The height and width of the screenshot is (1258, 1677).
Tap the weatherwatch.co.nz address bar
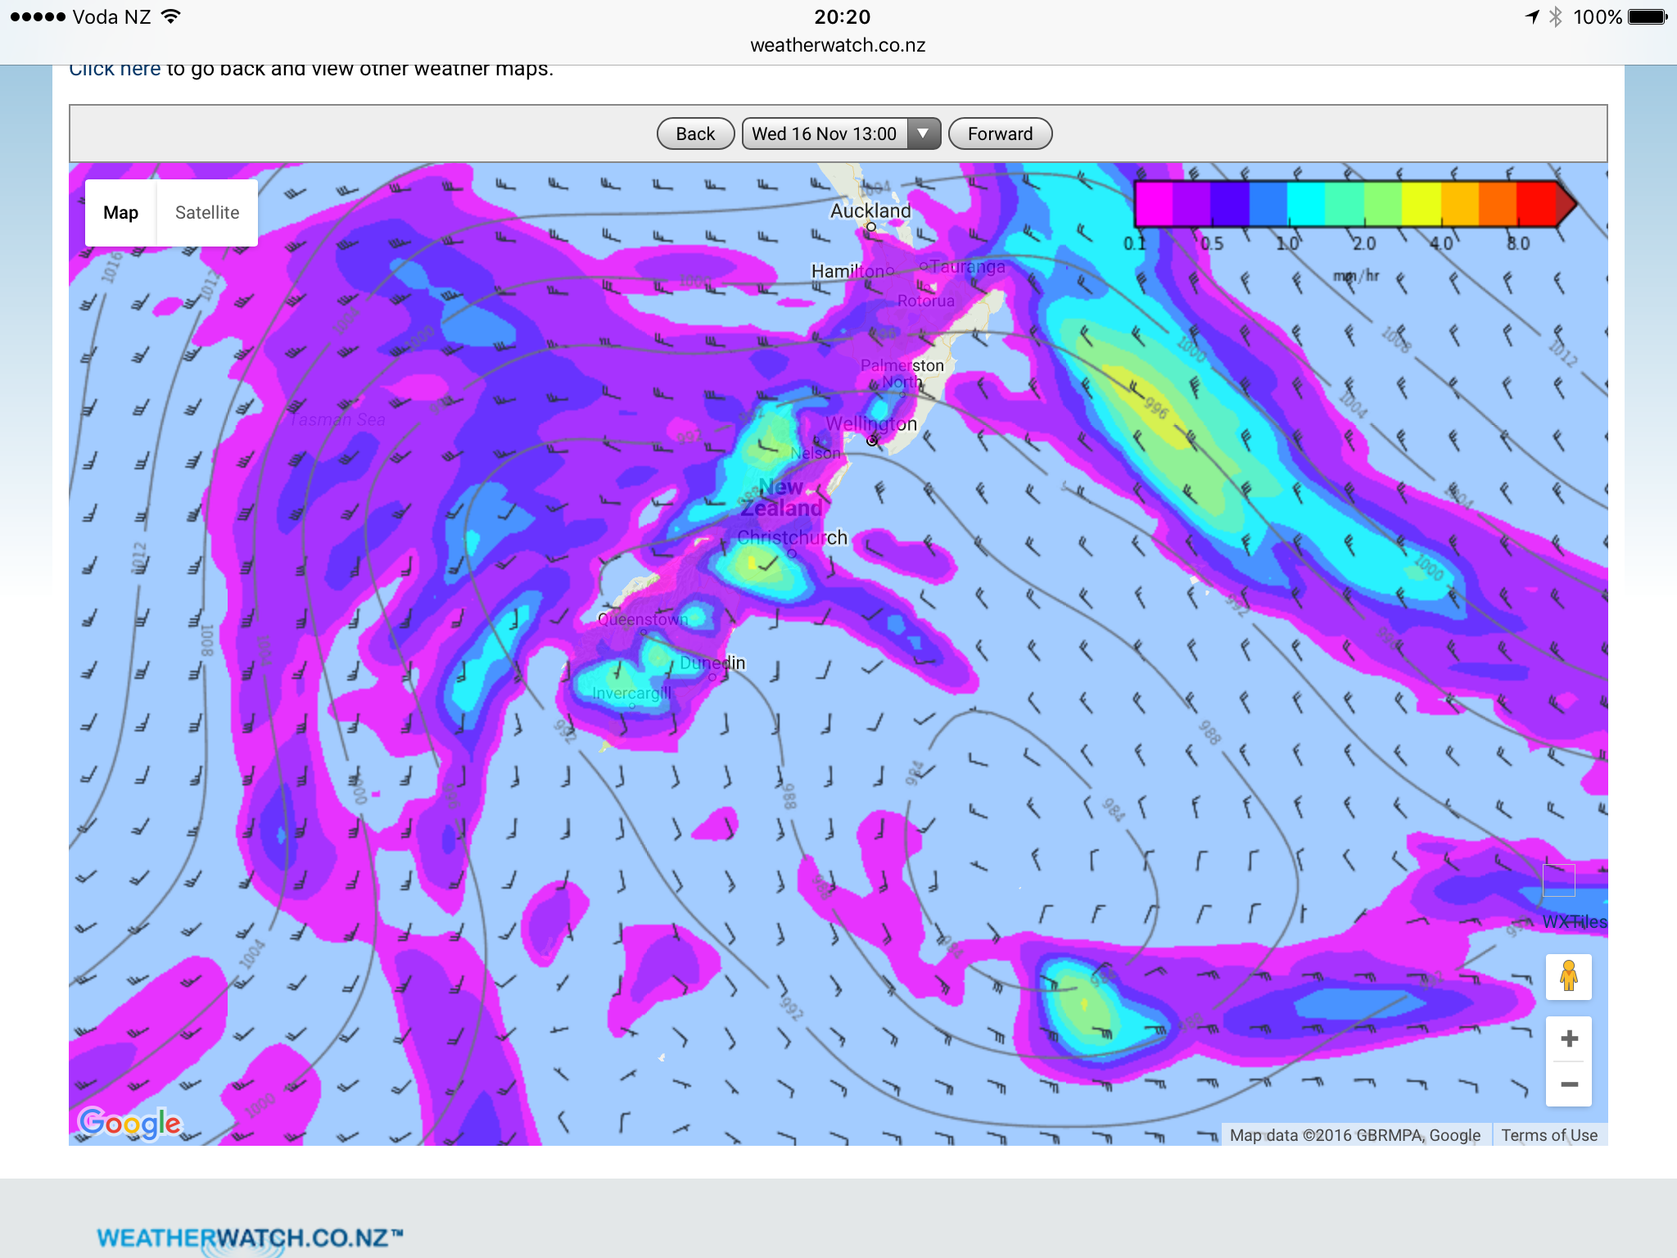coord(838,45)
